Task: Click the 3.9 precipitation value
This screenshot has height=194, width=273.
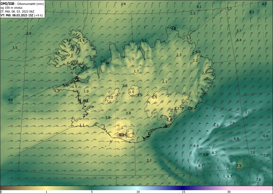Action: [x=29, y=33]
